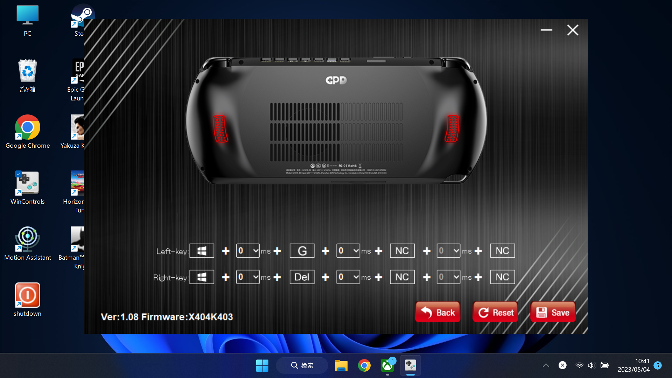Show hidden icons in system tray

(x=546, y=365)
